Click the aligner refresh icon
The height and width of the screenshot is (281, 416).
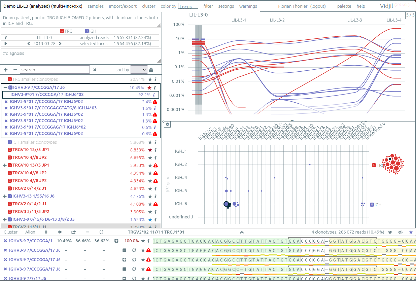click(101, 232)
